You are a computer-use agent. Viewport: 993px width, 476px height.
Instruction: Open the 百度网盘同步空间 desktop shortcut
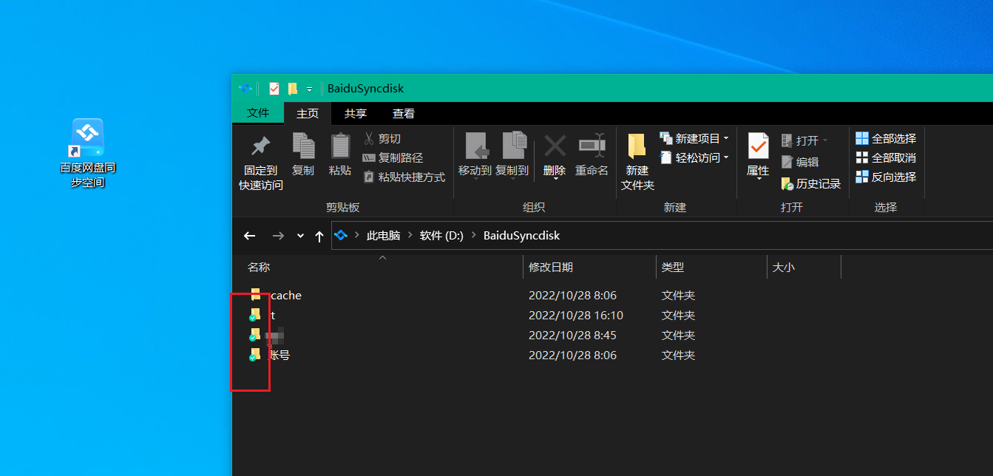tap(87, 154)
